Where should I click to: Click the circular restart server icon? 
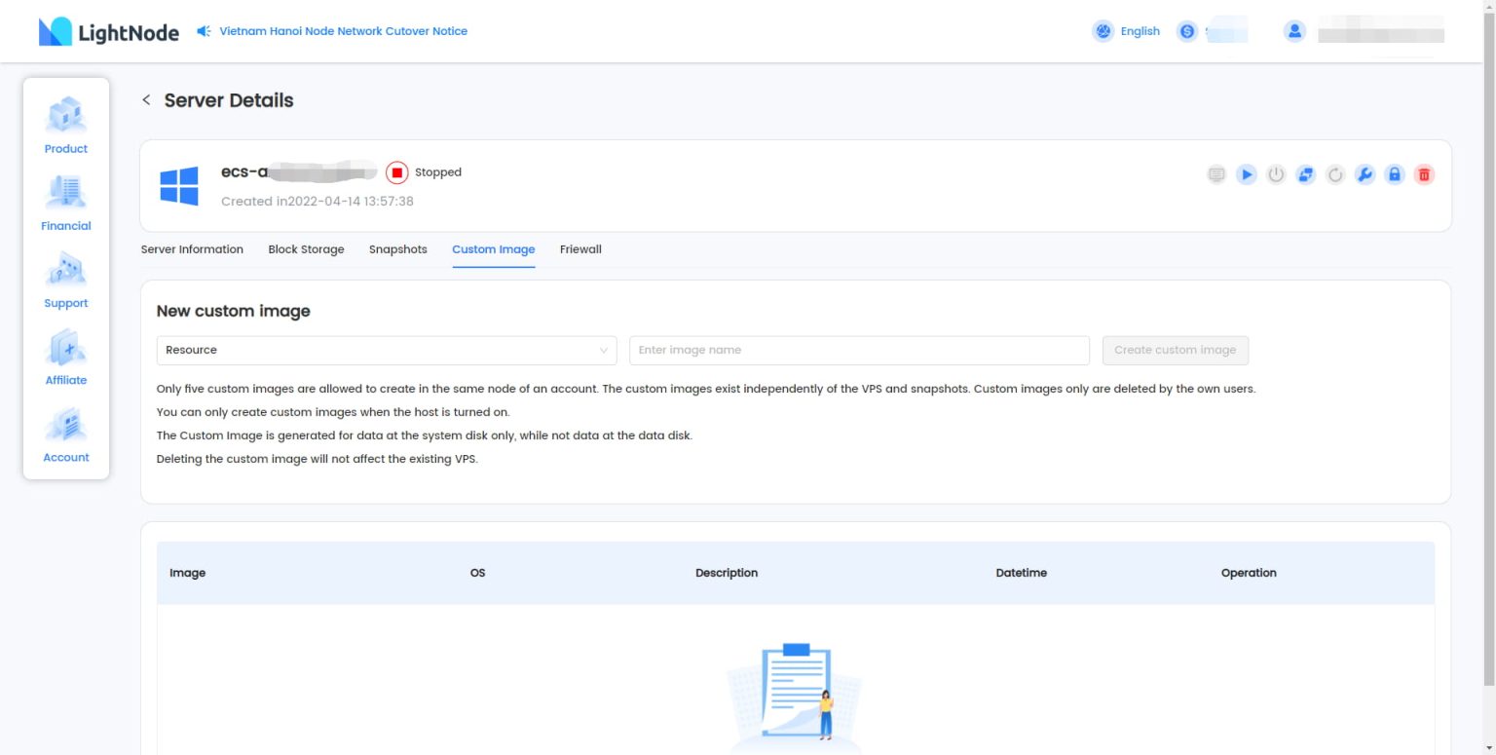click(1335, 175)
